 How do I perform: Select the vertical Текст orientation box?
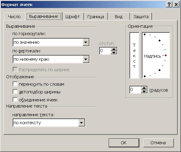pyautogui.click(x=134, y=55)
